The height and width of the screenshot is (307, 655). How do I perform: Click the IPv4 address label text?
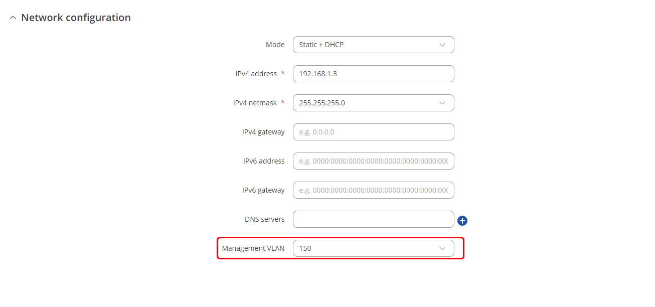coord(256,74)
